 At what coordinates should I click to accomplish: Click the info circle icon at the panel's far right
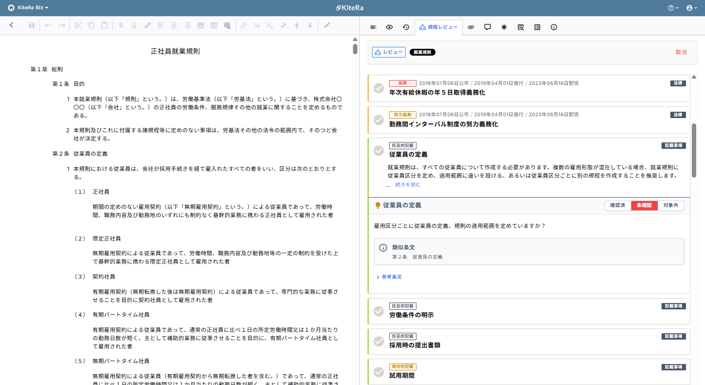point(554,27)
